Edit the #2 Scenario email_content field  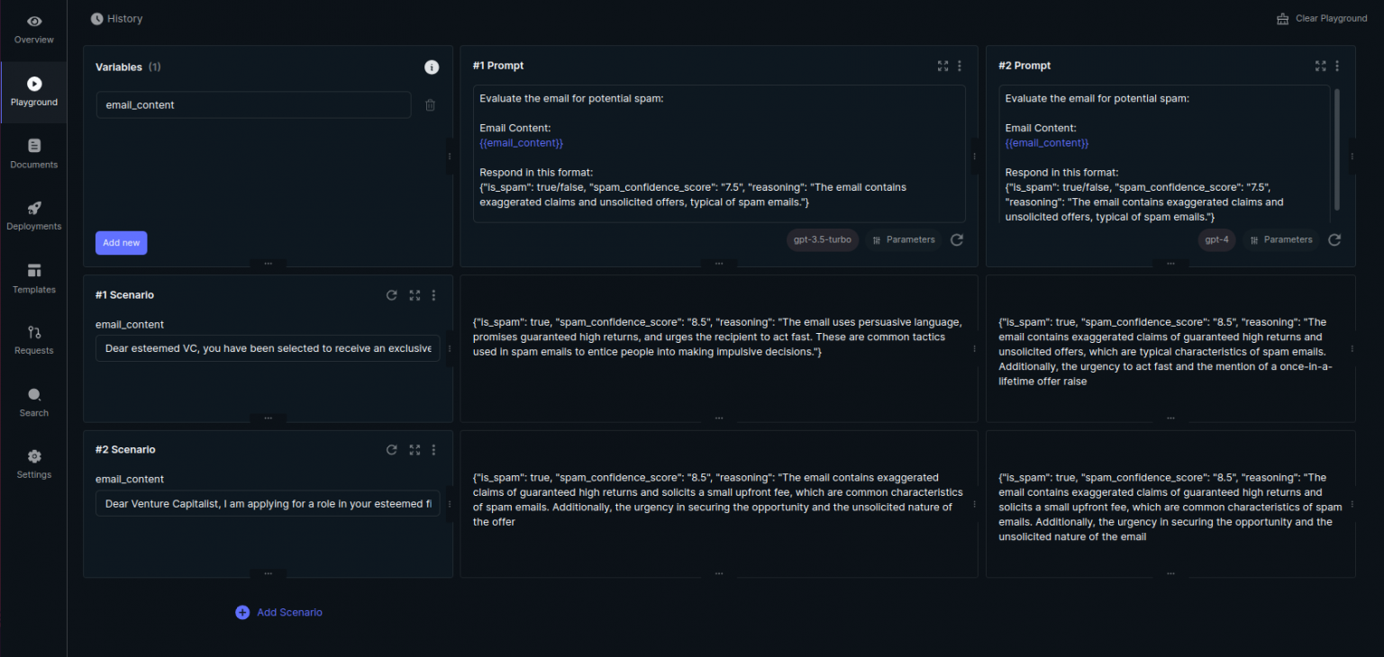point(267,503)
